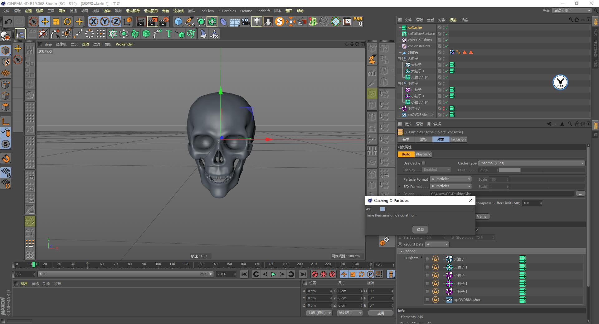599x324 pixels.
Task: Switch to the Playback build mode
Action: [x=423, y=154]
